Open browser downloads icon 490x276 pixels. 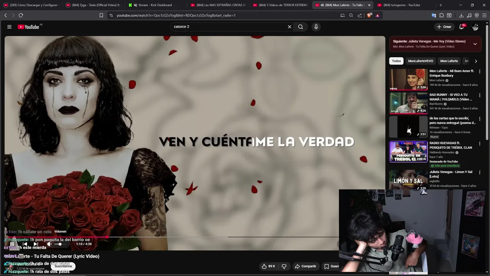461,15
